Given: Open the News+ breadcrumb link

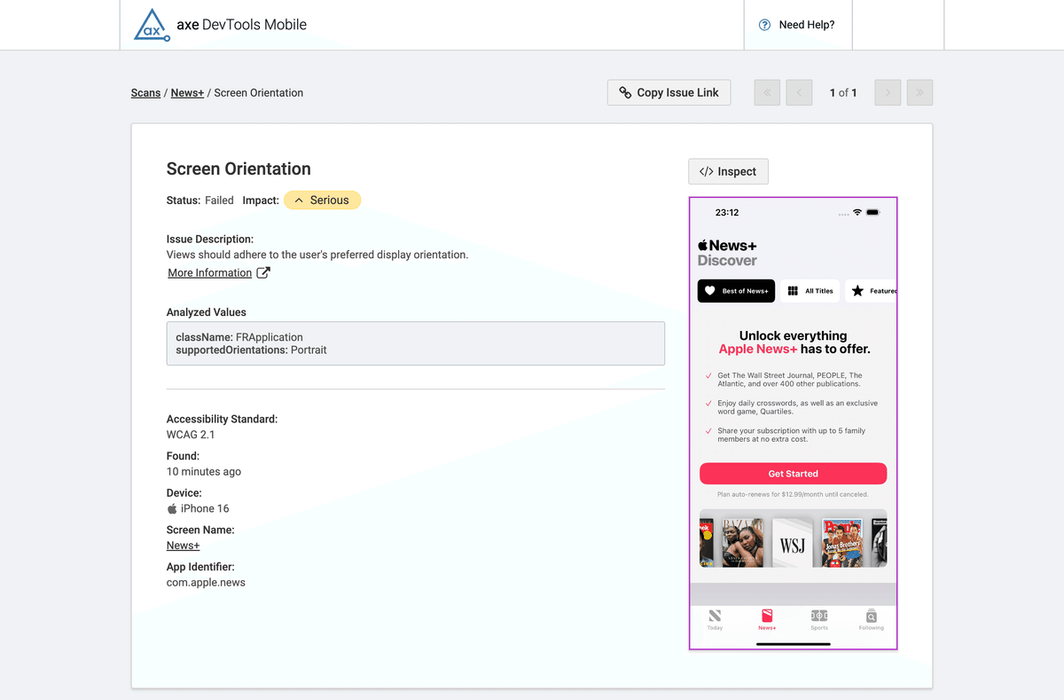Looking at the screenshot, I should [x=187, y=92].
